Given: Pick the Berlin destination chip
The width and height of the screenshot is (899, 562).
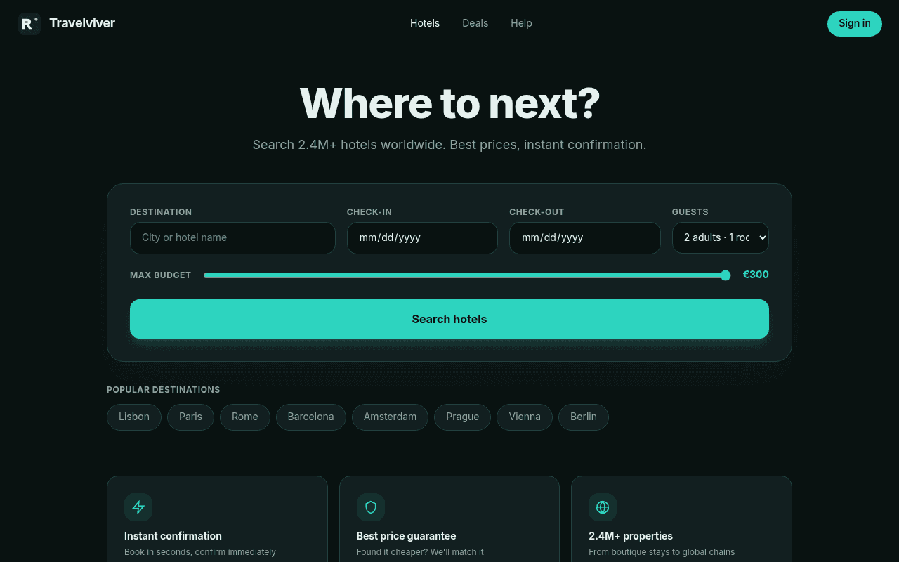Looking at the screenshot, I should tap(584, 417).
